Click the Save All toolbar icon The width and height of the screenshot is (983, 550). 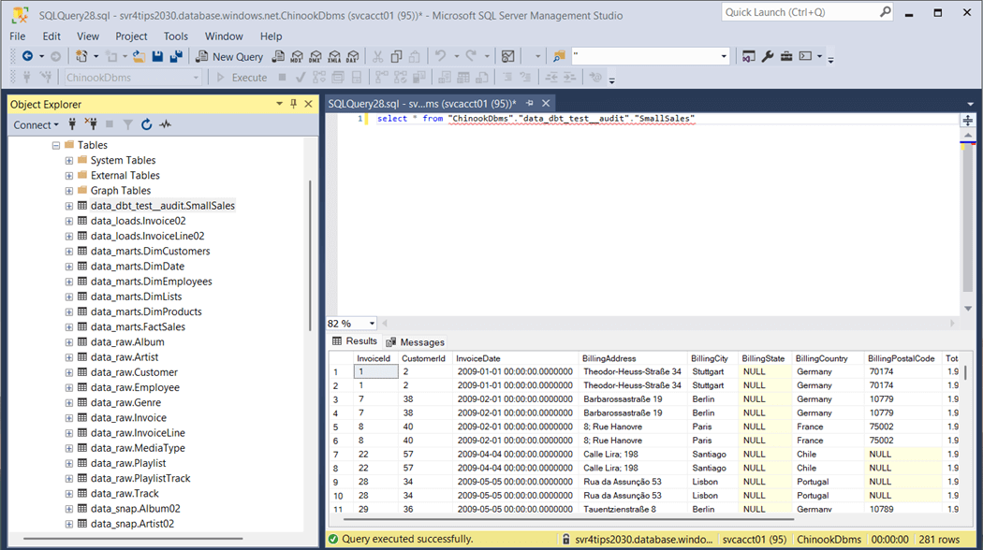(176, 57)
